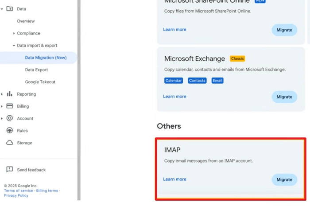Click the IMAP card title

[x=172, y=150]
